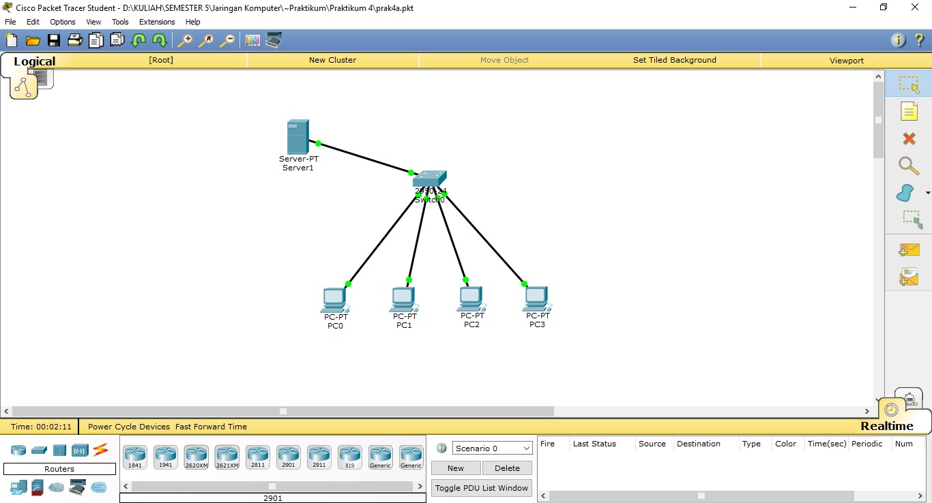This screenshot has height=503, width=932.
Task: Open the Add Simple PDU tool
Action: pyautogui.click(x=908, y=250)
